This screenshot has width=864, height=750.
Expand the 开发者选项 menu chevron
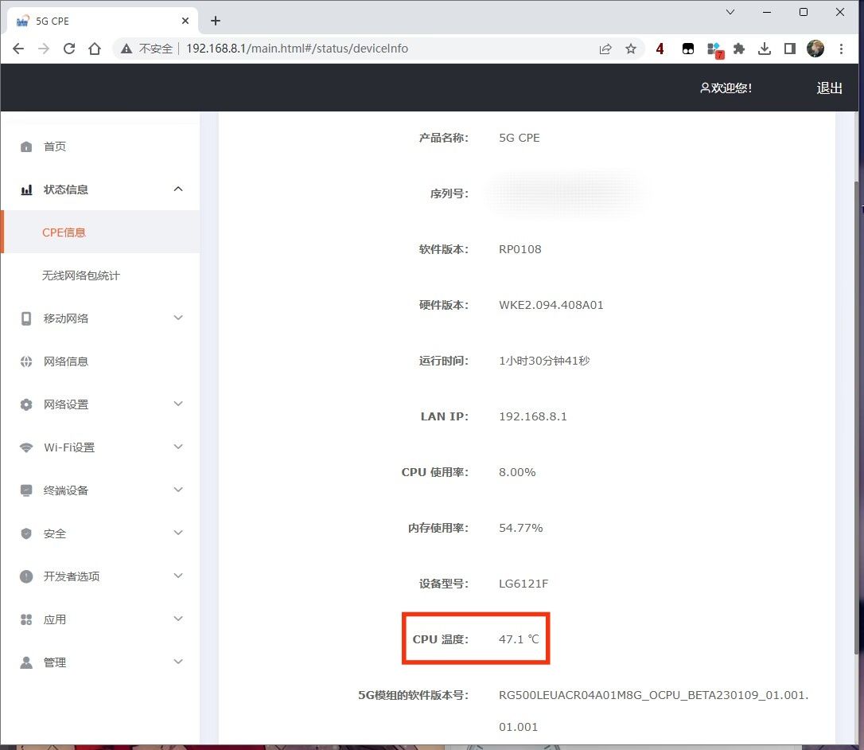[178, 576]
